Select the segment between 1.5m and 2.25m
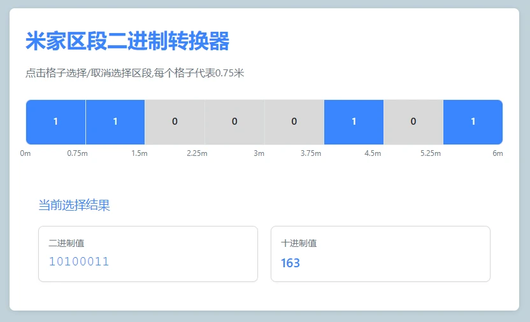The image size is (530, 322). point(175,122)
